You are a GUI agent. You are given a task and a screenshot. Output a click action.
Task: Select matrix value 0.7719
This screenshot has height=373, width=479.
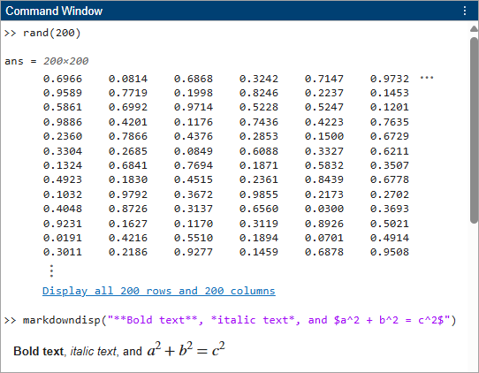coord(128,93)
